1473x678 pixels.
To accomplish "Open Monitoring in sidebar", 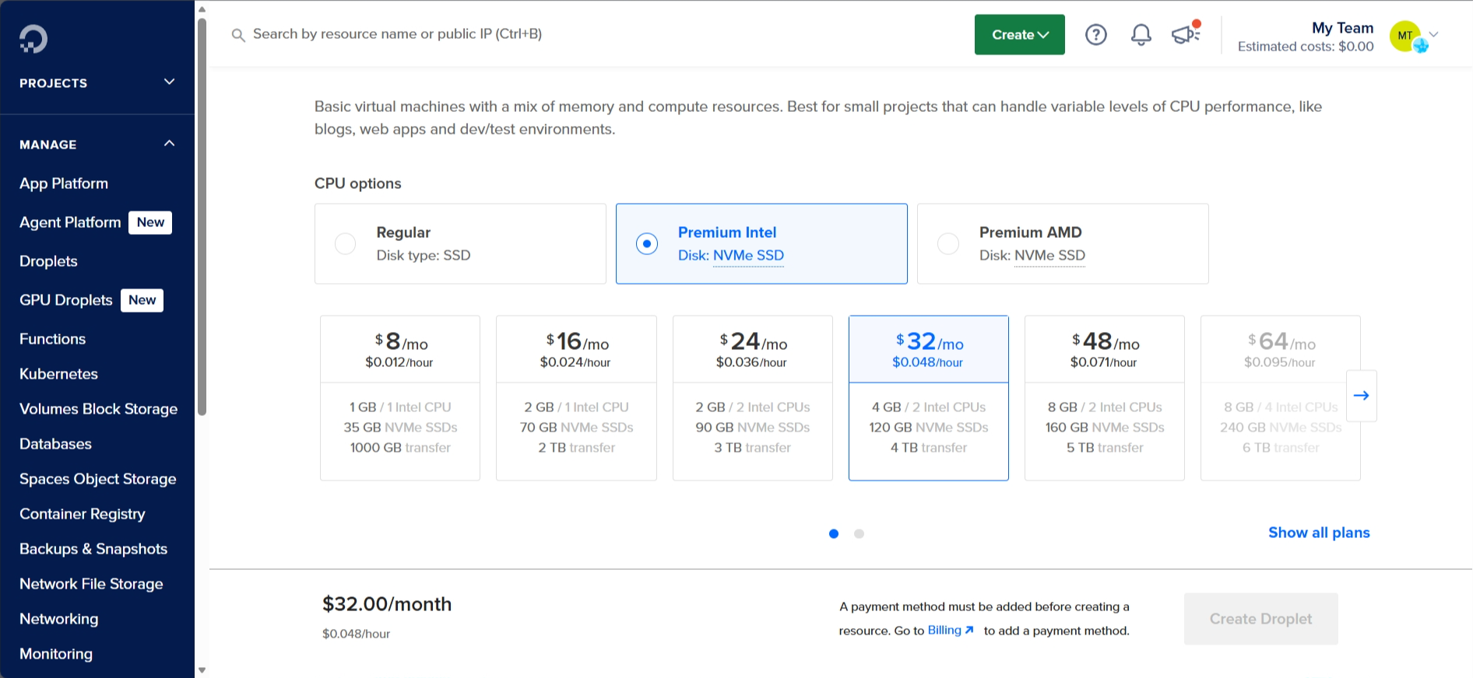I will click(55, 654).
